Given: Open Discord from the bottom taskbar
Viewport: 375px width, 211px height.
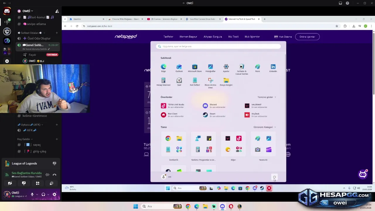Looking at the screenshot, I should click(222, 206).
